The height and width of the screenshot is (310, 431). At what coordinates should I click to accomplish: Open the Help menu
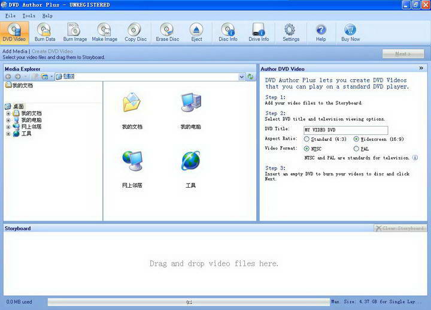47,16
